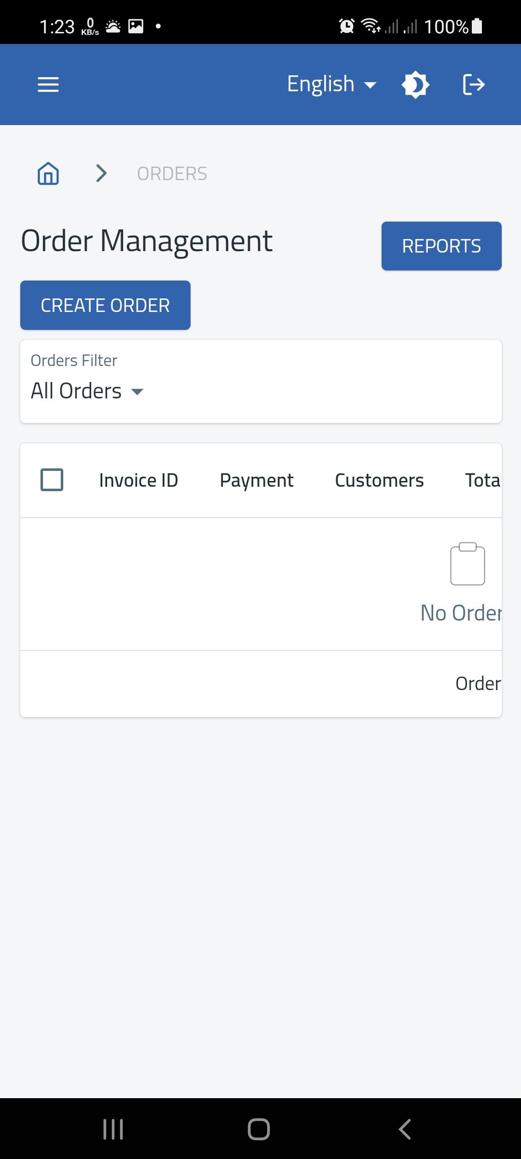Image resolution: width=521 pixels, height=1159 pixels.
Task: Click the breadcrumb chevron separator
Action: coord(101,173)
